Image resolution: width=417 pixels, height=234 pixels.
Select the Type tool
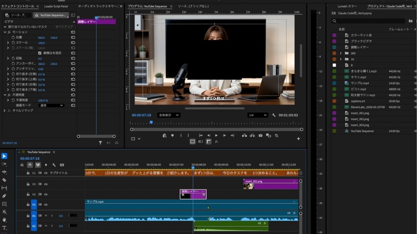point(4,228)
